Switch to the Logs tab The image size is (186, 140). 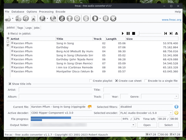click(29, 28)
